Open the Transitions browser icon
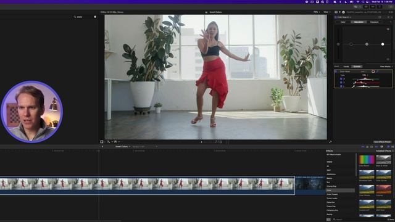 (x=393, y=147)
